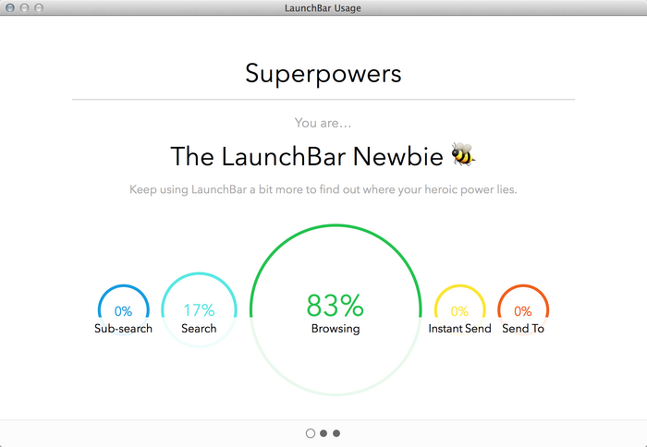The height and width of the screenshot is (447, 647).
Task: Go to the second page dot
Action: (x=323, y=433)
